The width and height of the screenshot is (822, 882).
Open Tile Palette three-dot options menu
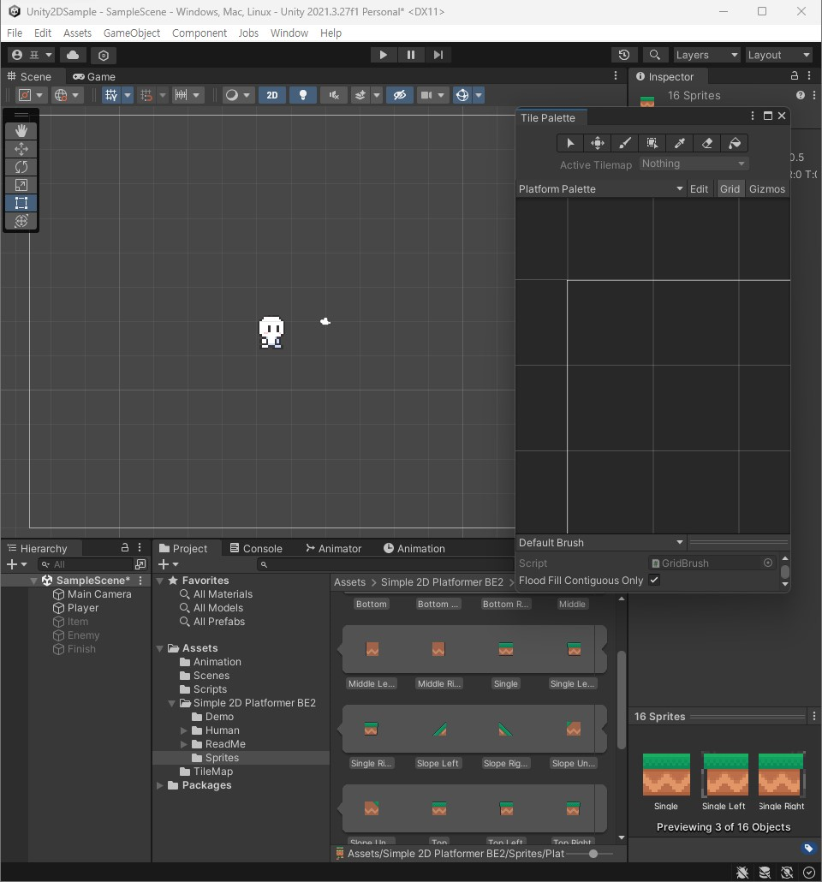pos(753,116)
